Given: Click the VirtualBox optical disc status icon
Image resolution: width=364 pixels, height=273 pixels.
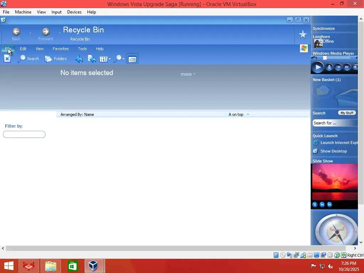Looking at the screenshot, I should pyautogui.click(x=283, y=255).
